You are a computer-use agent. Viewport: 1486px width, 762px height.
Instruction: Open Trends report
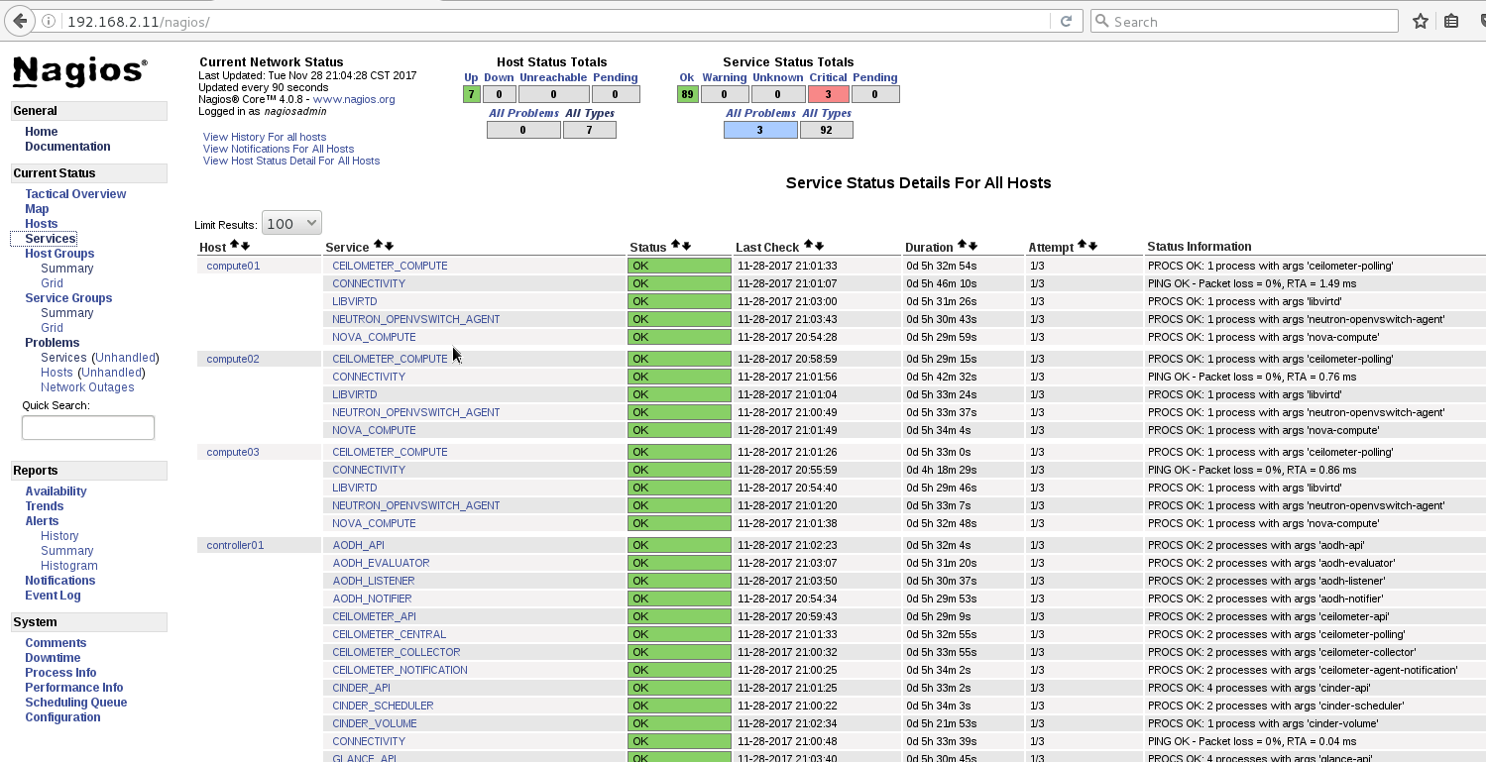44,506
